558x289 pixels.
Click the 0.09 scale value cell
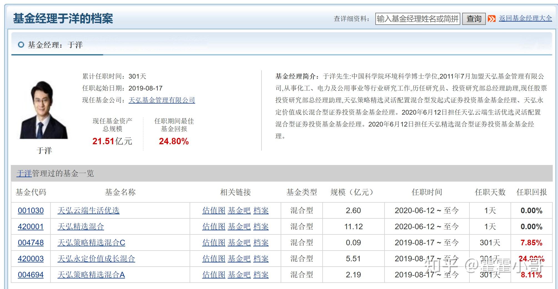(x=353, y=243)
